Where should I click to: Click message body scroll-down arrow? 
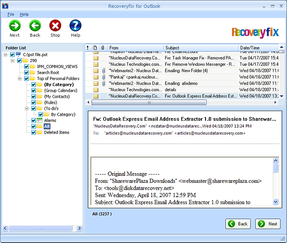click(275, 202)
